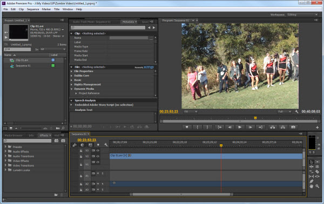Select the Rolling Edit tool
The image size is (324, 204).
tap(317, 167)
